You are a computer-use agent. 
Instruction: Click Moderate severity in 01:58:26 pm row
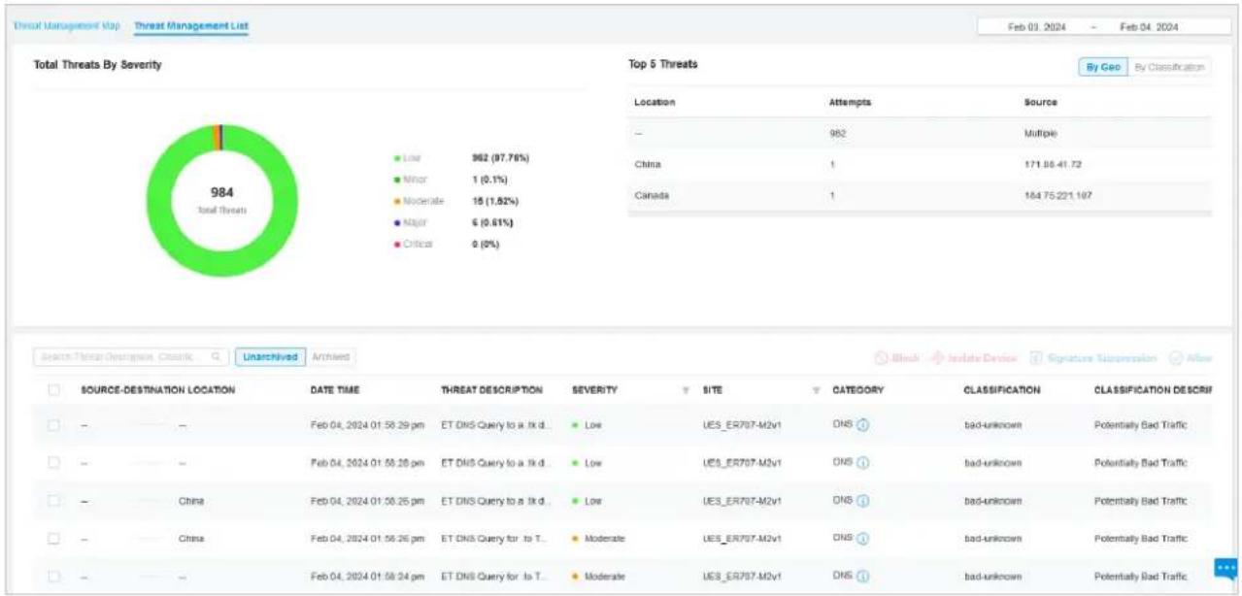pyautogui.click(x=599, y=538)
